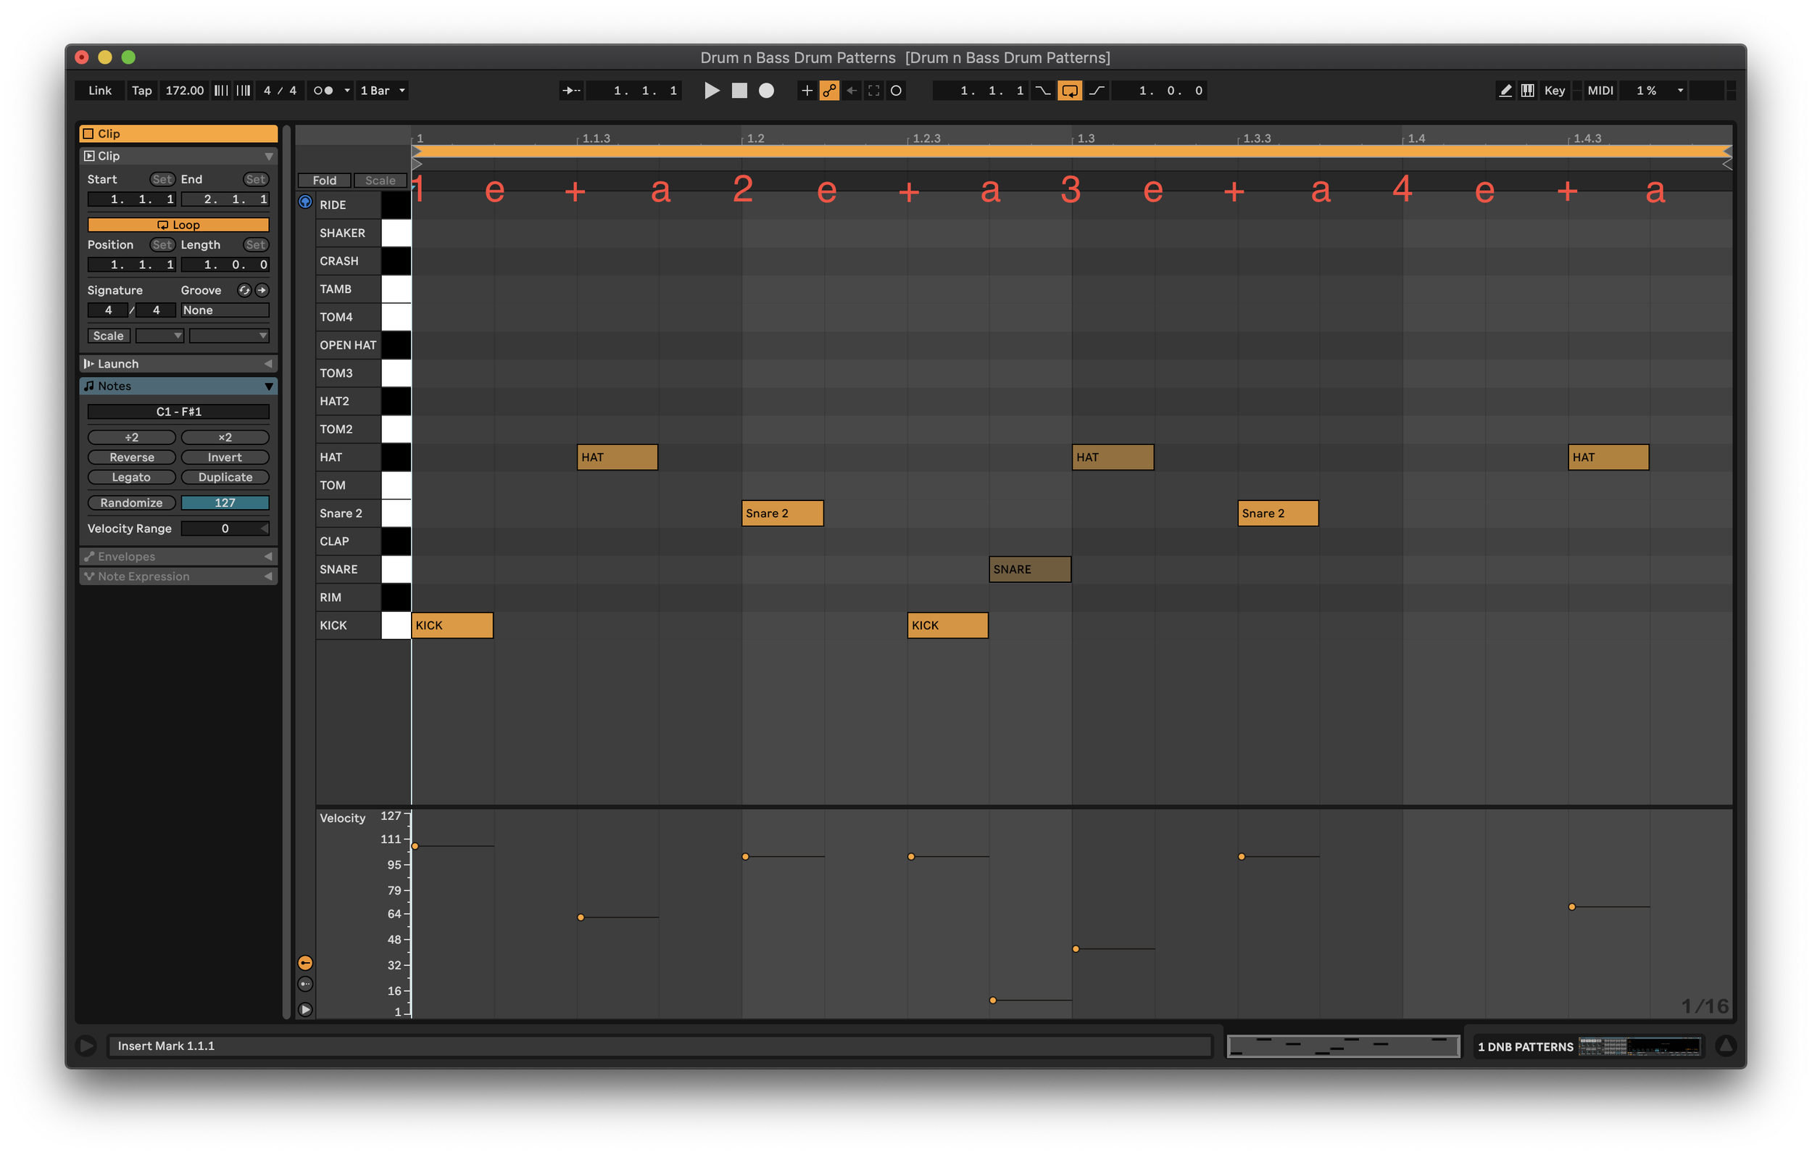Toggle the arrangement Loop switch in the transport
This screenshot has width=1812, height=1155.
pos(1069,91)
